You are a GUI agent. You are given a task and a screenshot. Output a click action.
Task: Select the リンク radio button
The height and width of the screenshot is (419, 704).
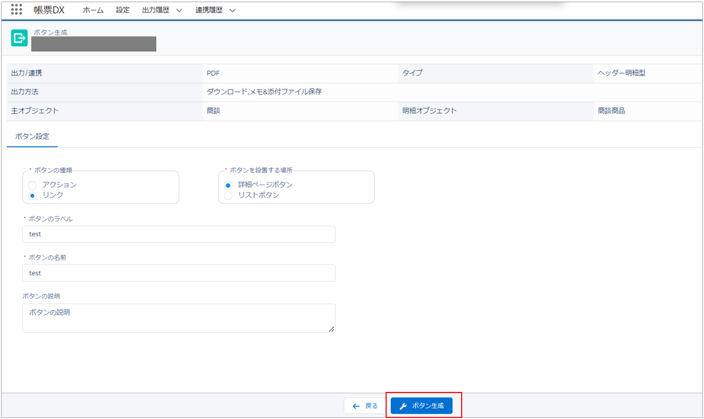tap(32, 195)
